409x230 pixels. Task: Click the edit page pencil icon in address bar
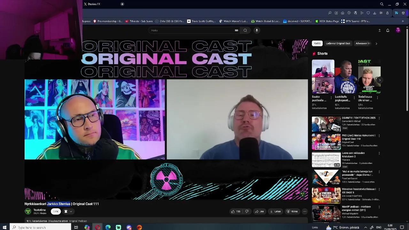(x=336, y=13)
